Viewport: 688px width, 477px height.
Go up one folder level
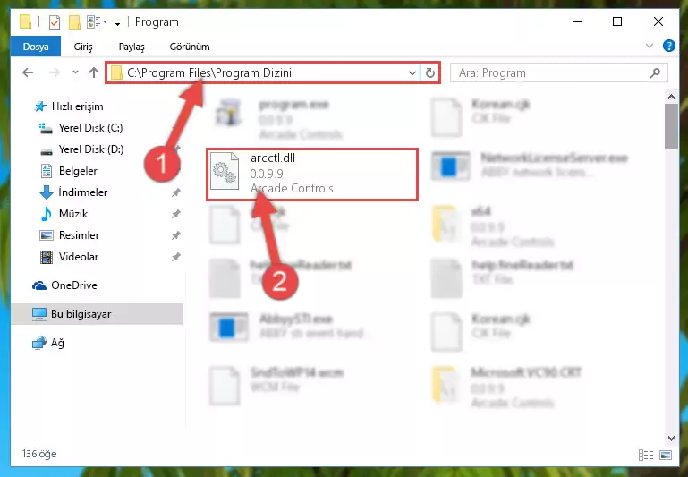pyautogui.click(x=93, y=72)
